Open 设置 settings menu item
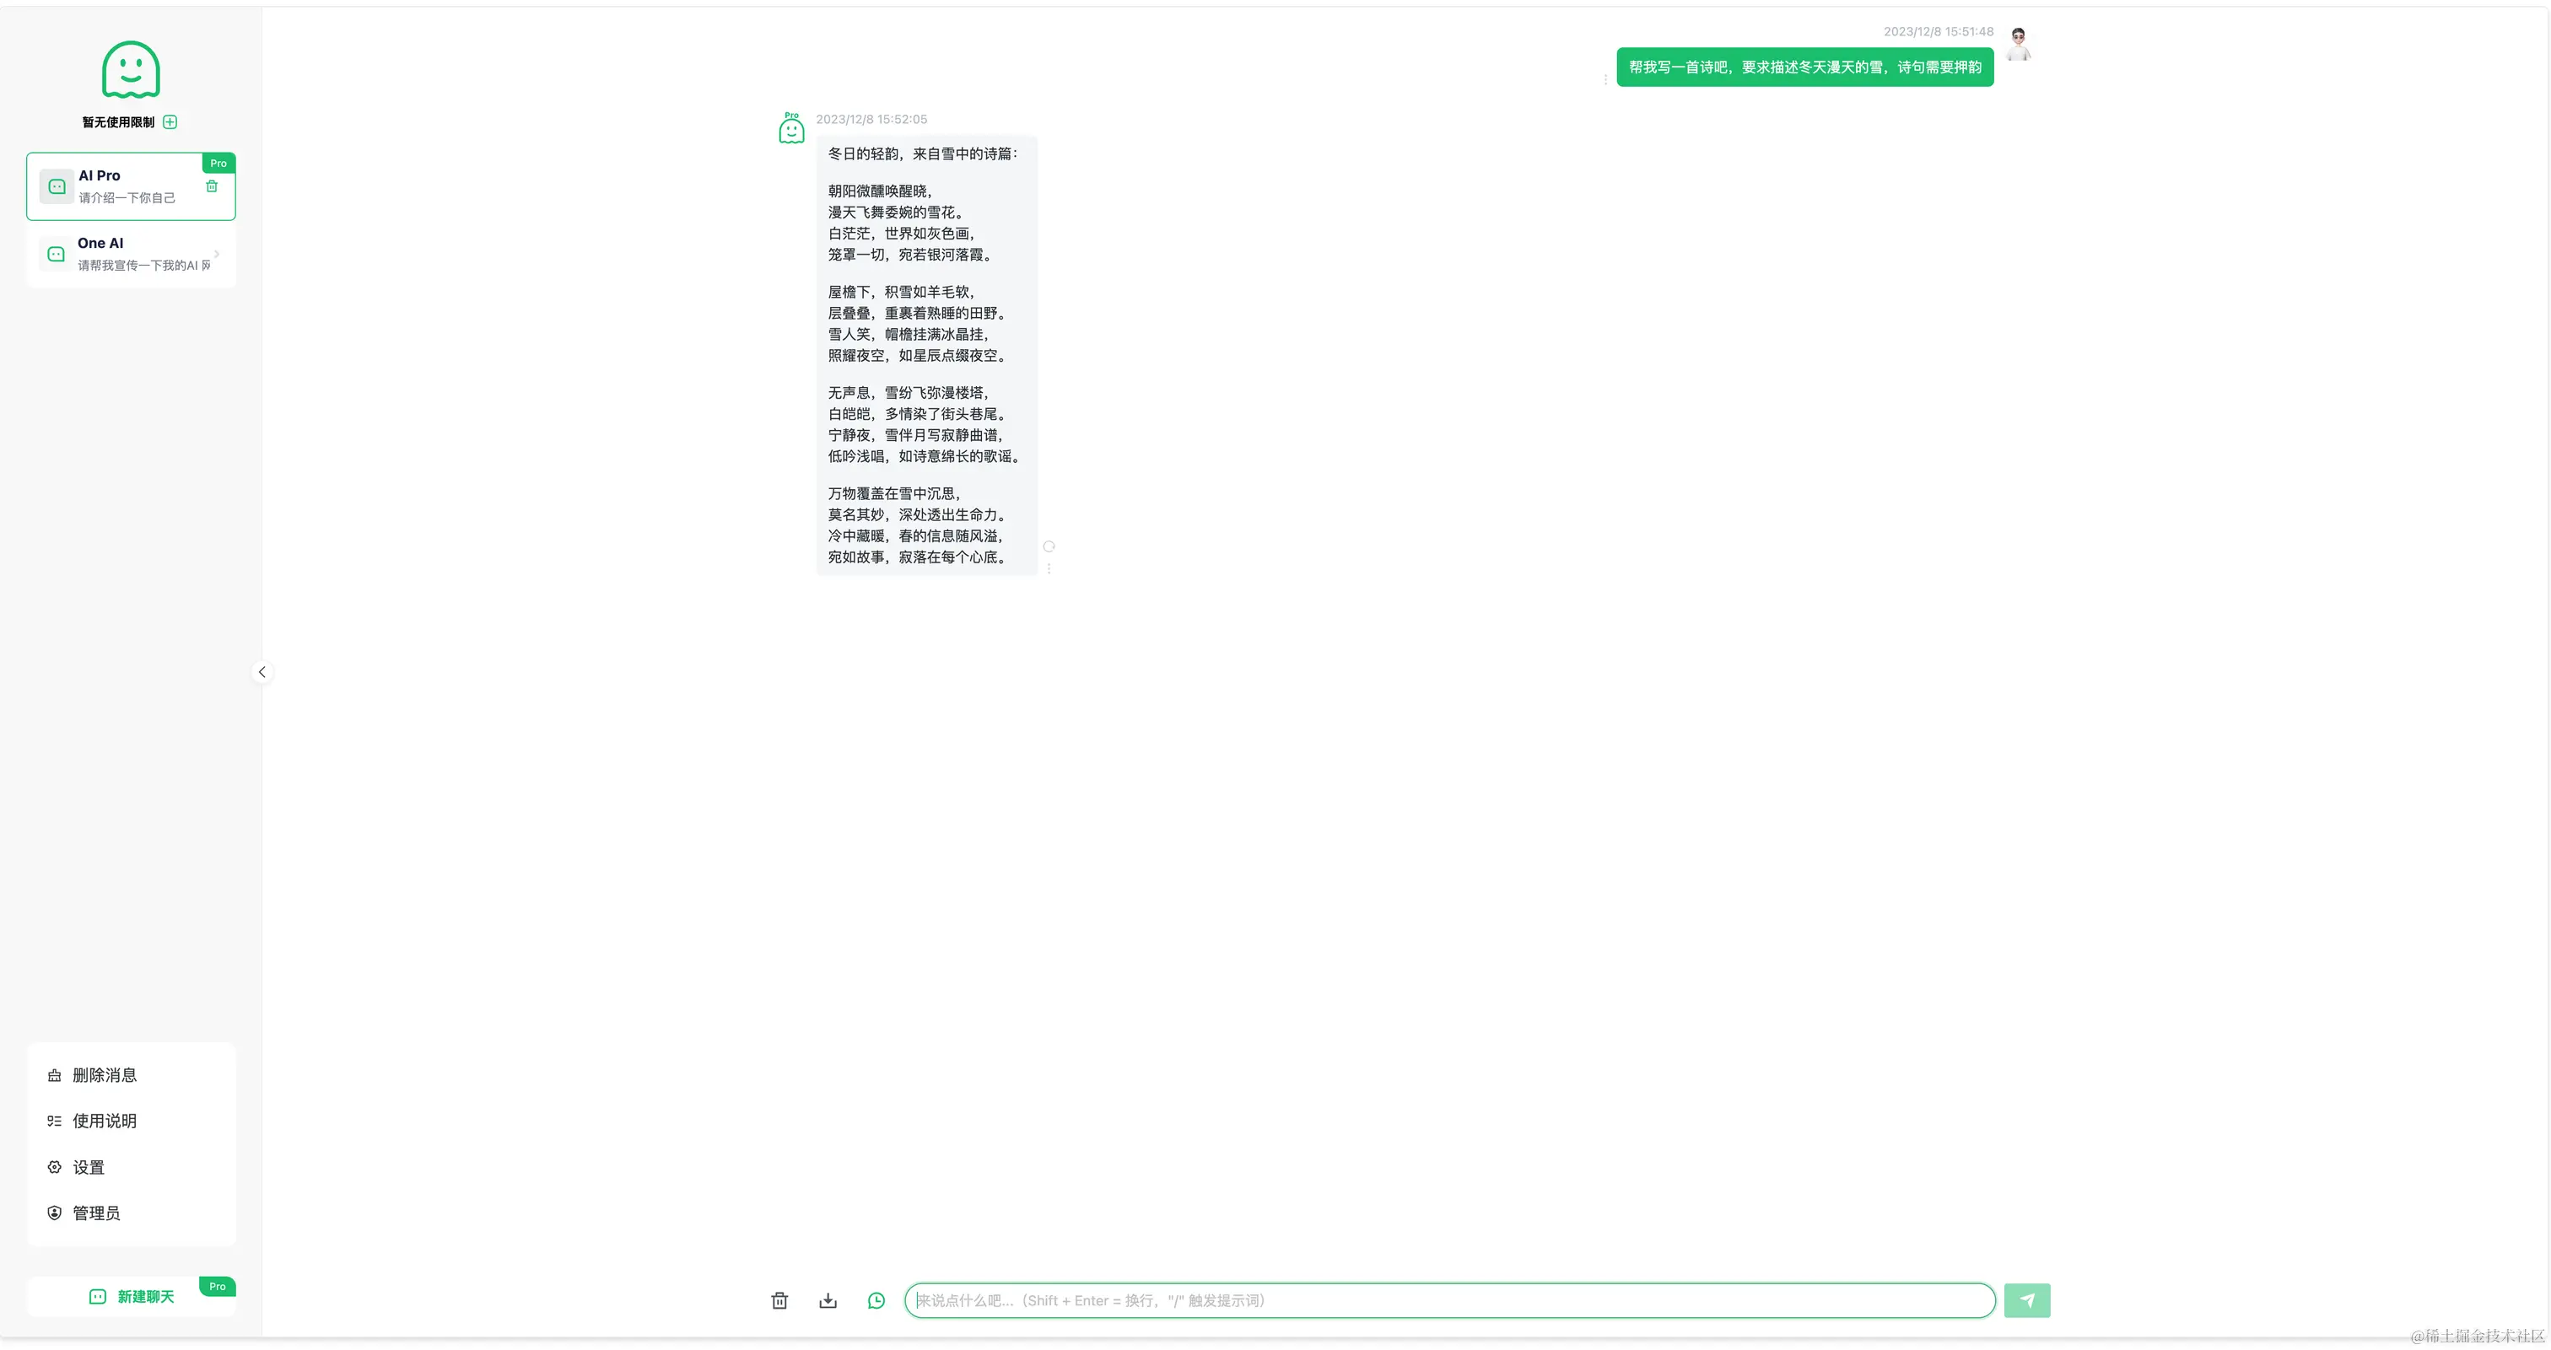The image size is (2551, 1350). [88, 1167]
